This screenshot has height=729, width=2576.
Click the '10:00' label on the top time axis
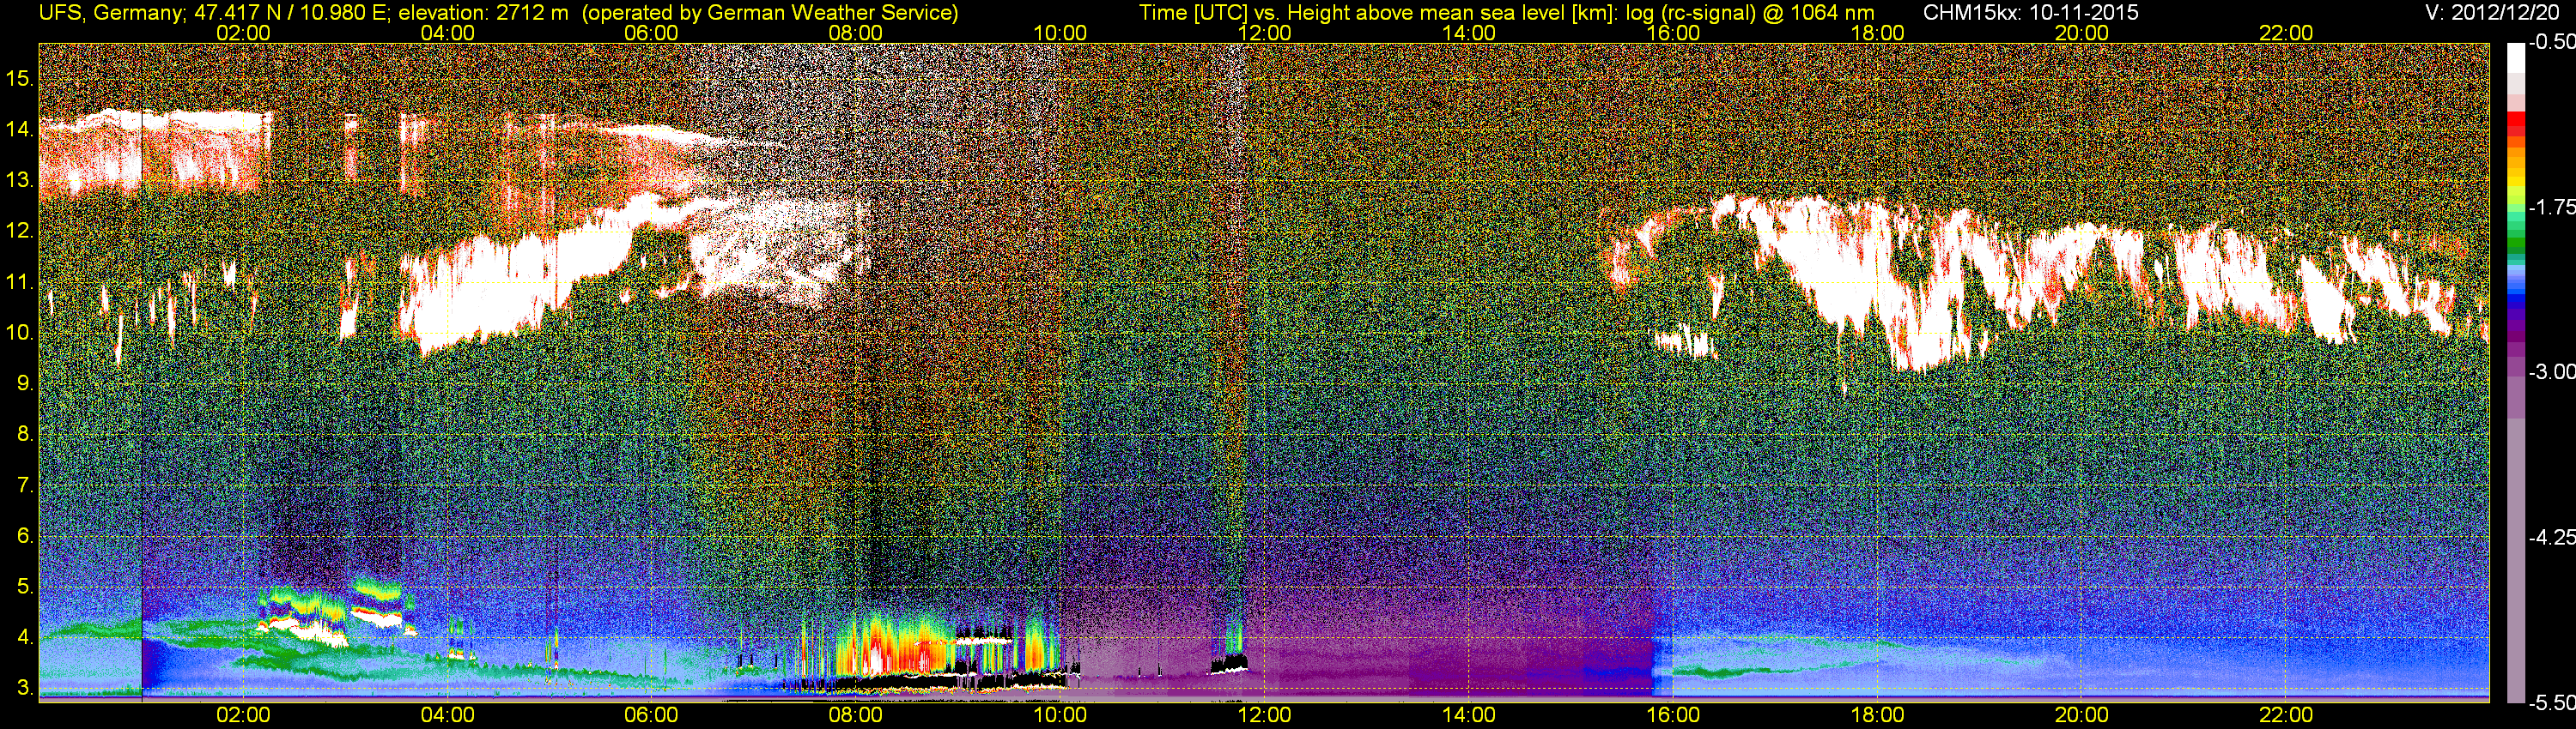pos(1060,32)
